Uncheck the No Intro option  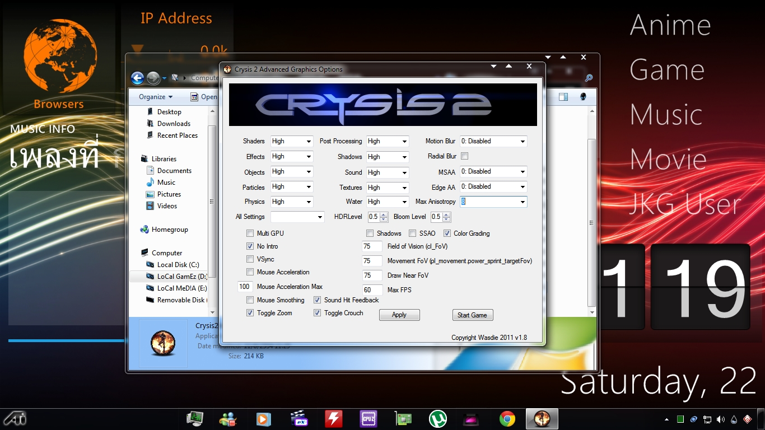point(250,246)
